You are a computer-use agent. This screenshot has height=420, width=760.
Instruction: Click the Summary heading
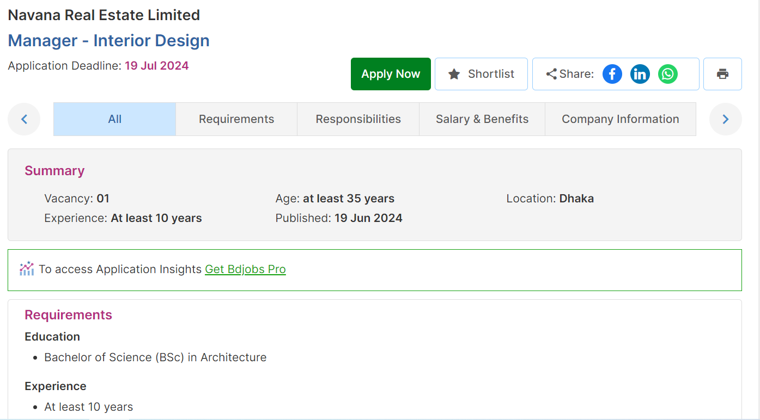[54, 171]
